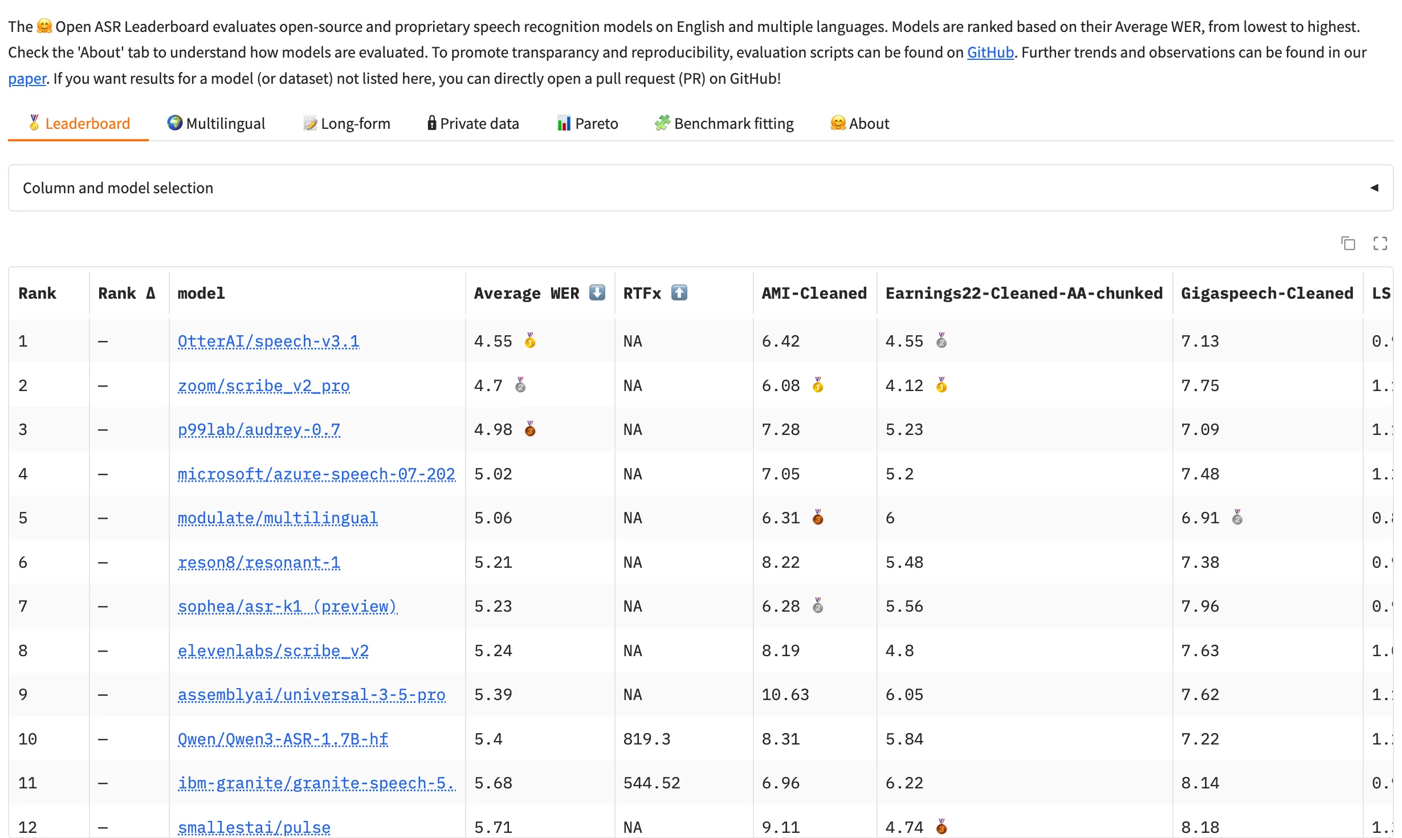Screen dimensions: 1402x838
Task: Click silver medal beside 4.7 Average WER
Action: click(x=520, y=385)
